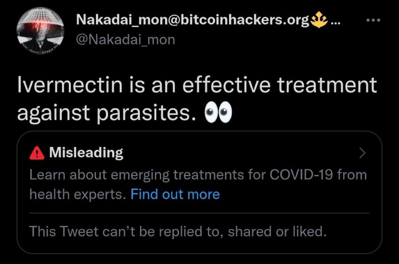This screenshot has height=264, width=399.
Task: Open the @Nakadai_mon handle
Action: point(126,40)
